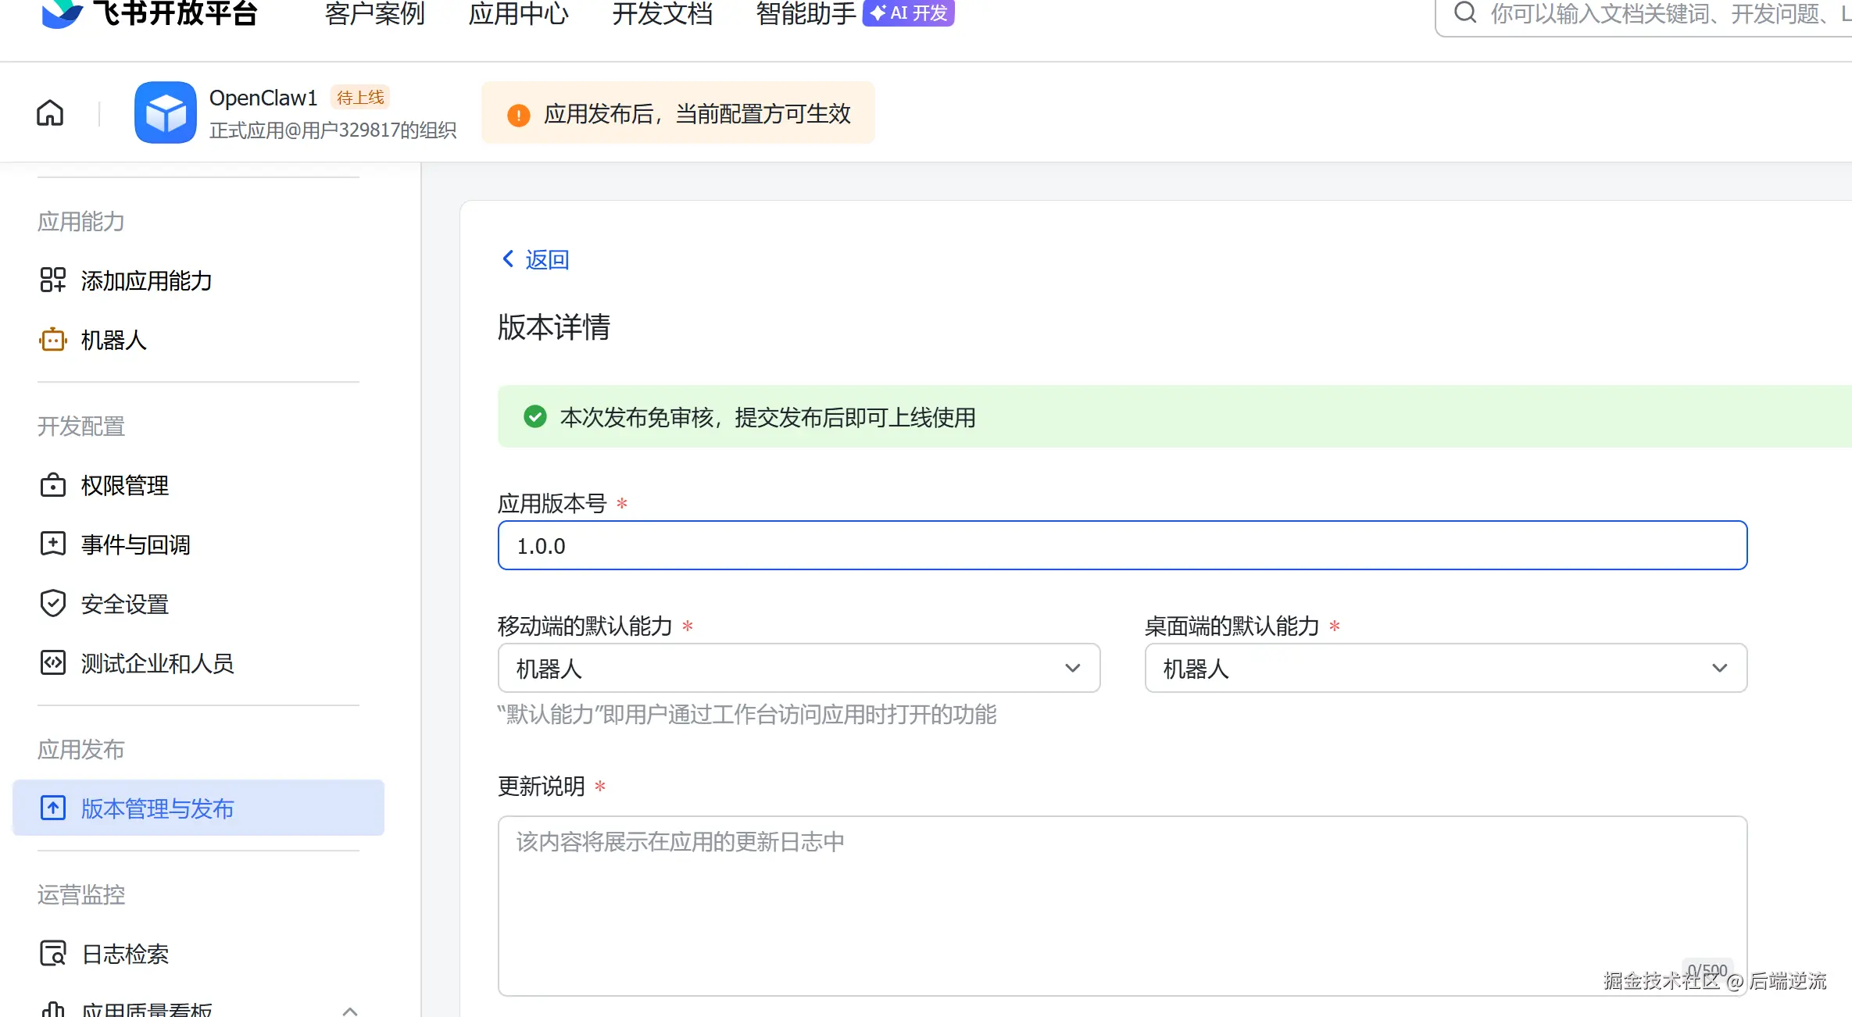
Task: Open 开发文档 in top navigation
Action: point(662,13)
